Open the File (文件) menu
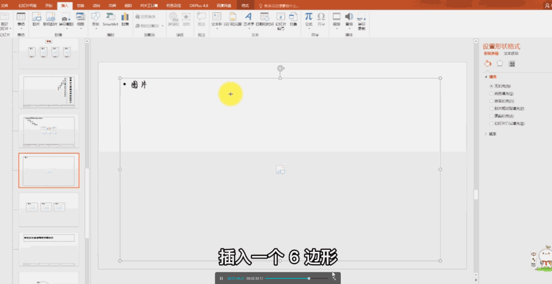 pyautogui.click(x=4, y=6)
